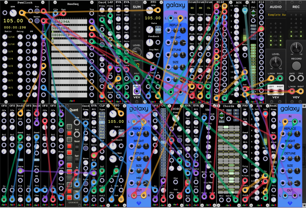Click the AG Pst button
Screen dimensions: 306x208
253,32
